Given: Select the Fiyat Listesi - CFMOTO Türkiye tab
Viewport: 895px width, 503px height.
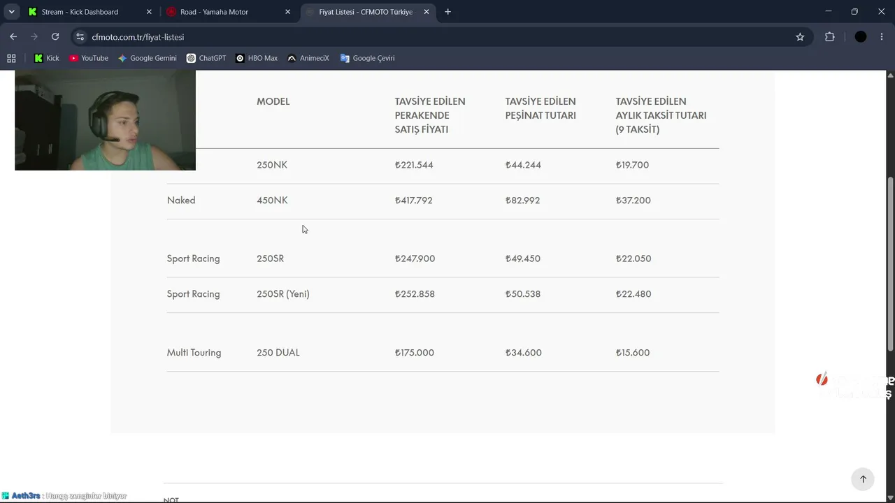Looking at the screenshot, I should tap(367, 12).
